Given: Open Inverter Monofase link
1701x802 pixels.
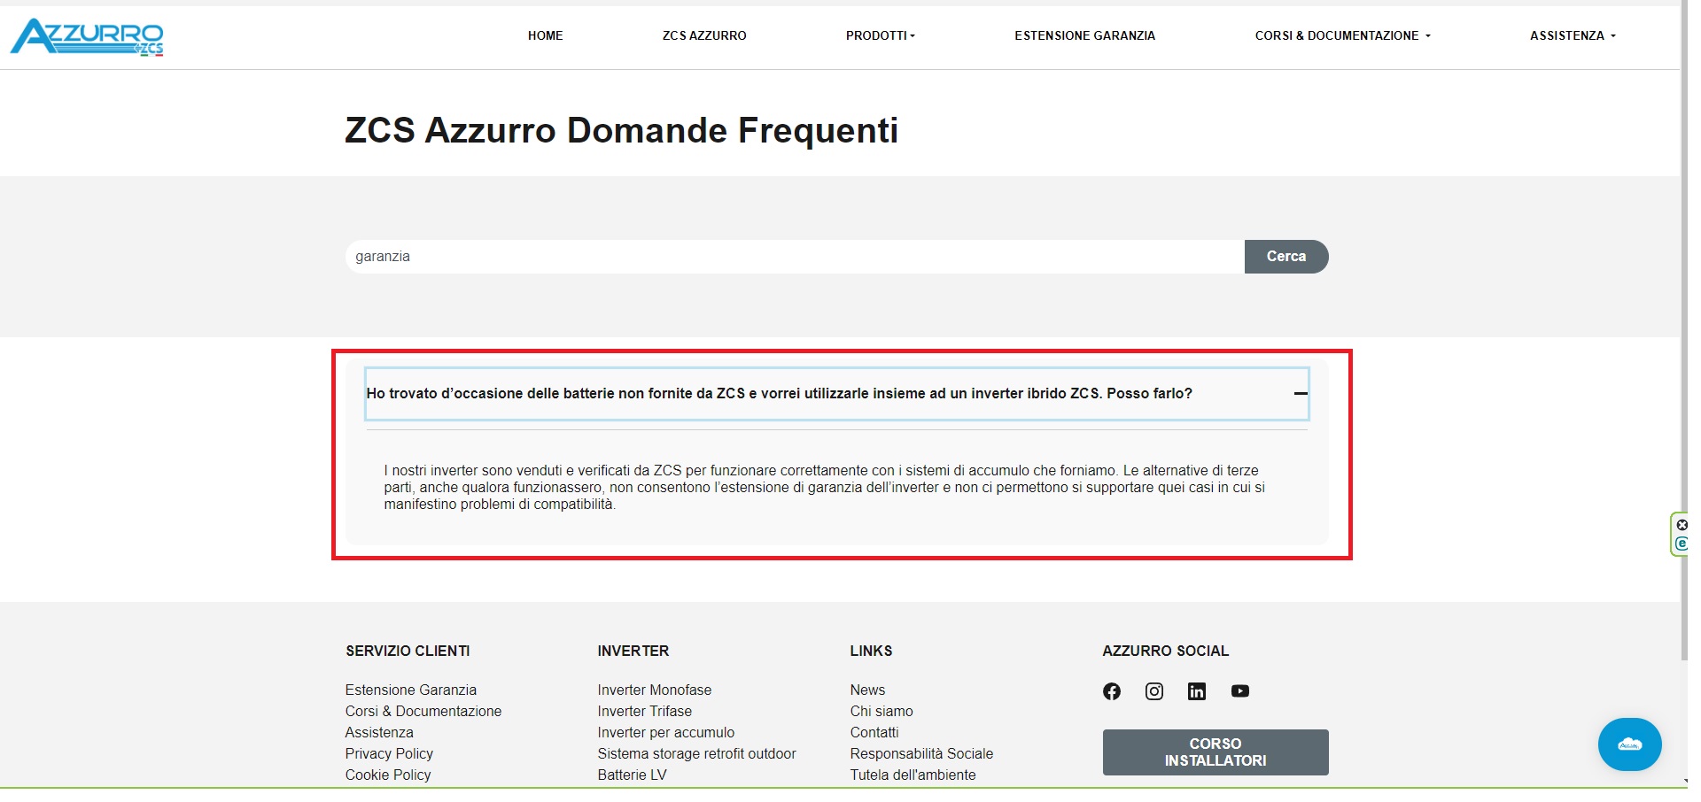Looking at the screenshot, I should point(655,690).
